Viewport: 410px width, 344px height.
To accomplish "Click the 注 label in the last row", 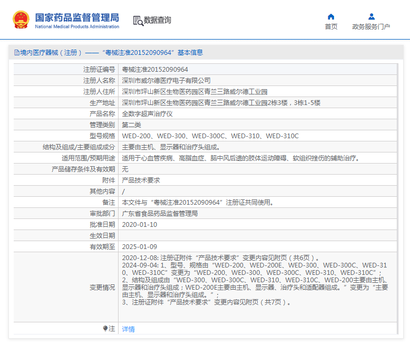I will (x=112, y=329).
